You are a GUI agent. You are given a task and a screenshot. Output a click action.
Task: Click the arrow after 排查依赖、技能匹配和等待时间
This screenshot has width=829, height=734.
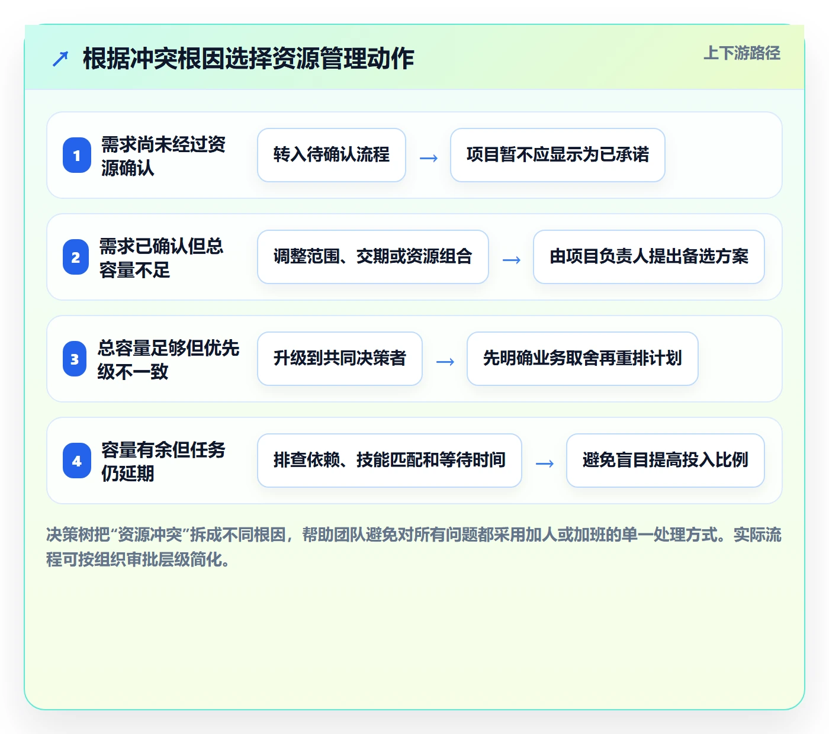pos(545,463)
